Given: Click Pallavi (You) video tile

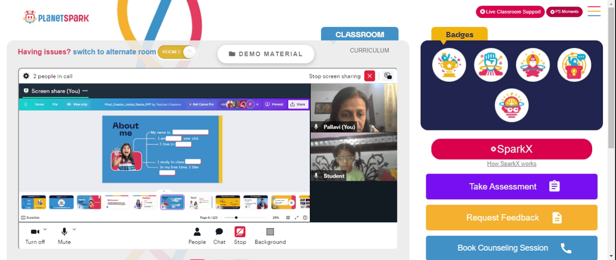Looking at the screenshot, I should coord(354,108).
